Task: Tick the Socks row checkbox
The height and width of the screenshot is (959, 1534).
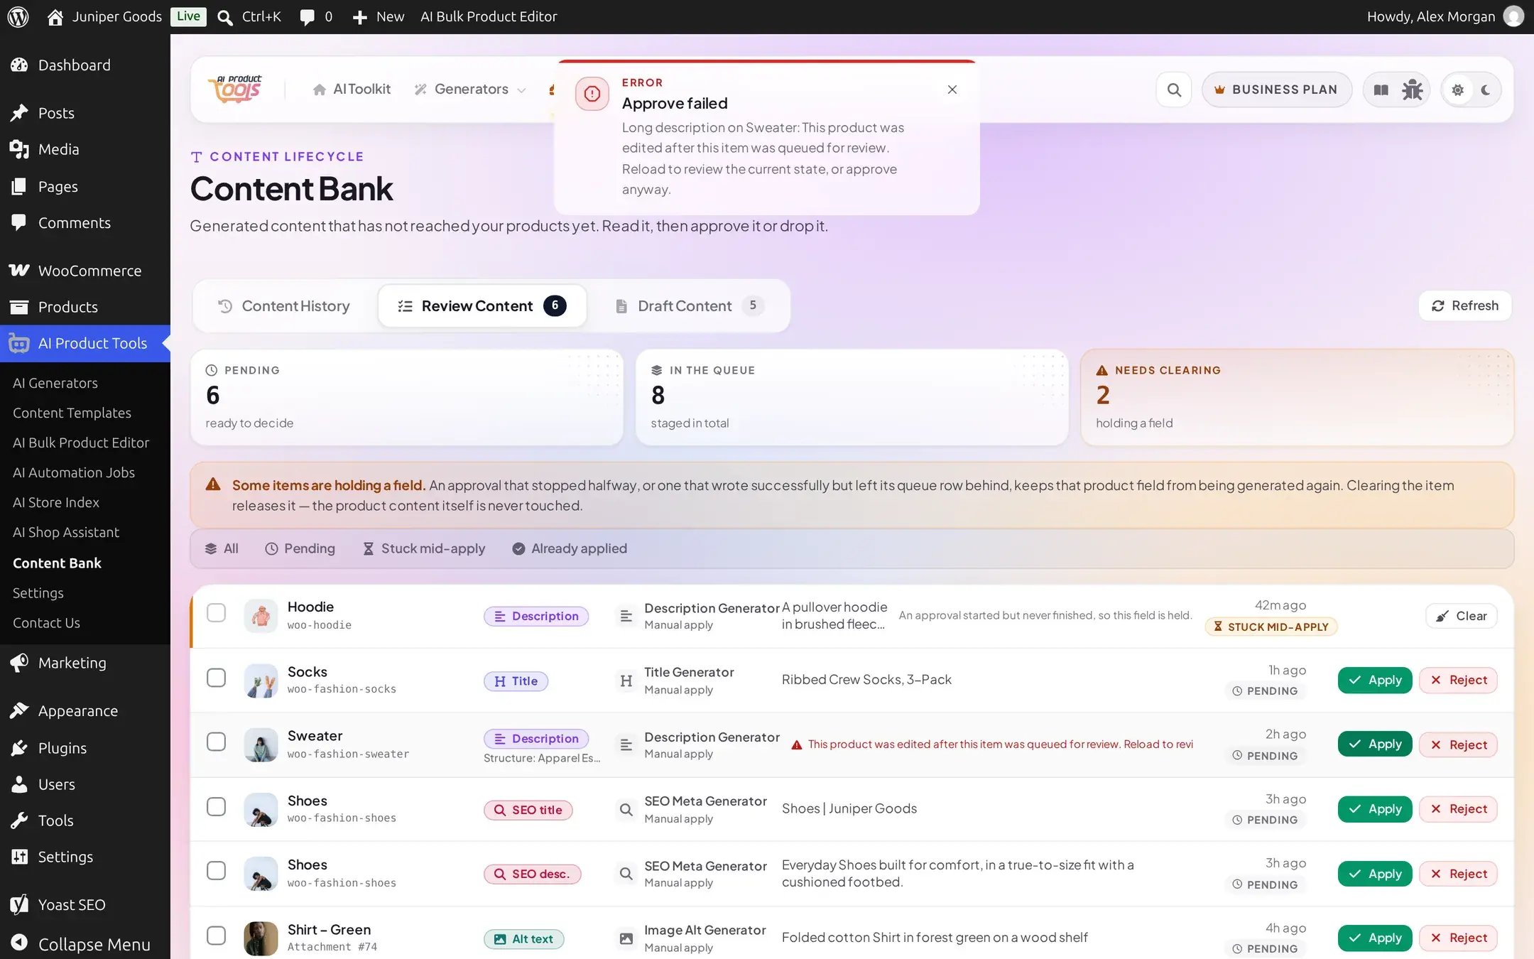Action: [216, 678]
